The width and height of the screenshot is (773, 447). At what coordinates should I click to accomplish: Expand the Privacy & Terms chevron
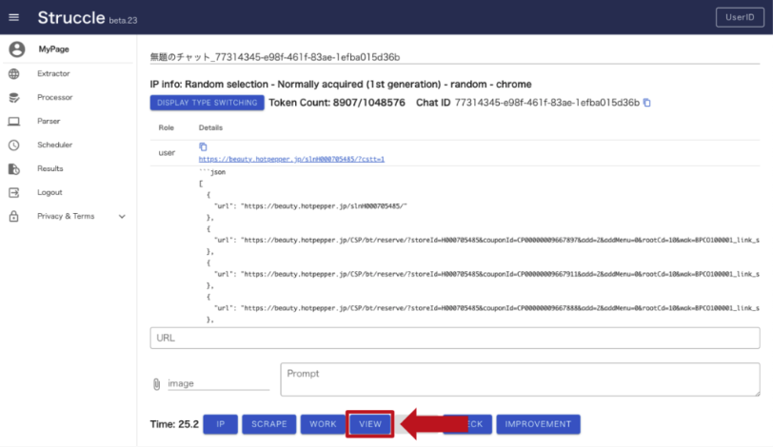122,216
